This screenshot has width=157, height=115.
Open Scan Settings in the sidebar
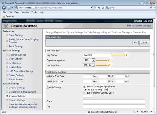[x=16, y=67]
